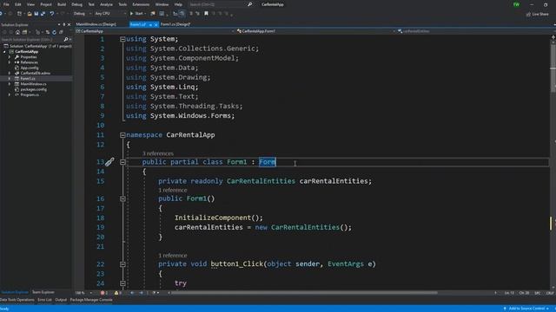Click the Open File folder icon
The image size is (556, 312).
[30, 14]
